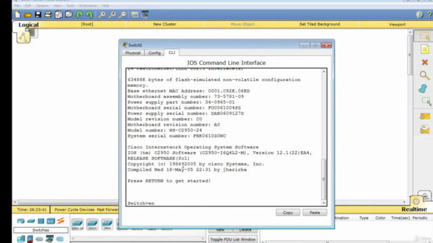Viewport: 433px width, 243px height.
Task: Click CLI scrollbar up arrow
Action: click(x=324, y=72)
